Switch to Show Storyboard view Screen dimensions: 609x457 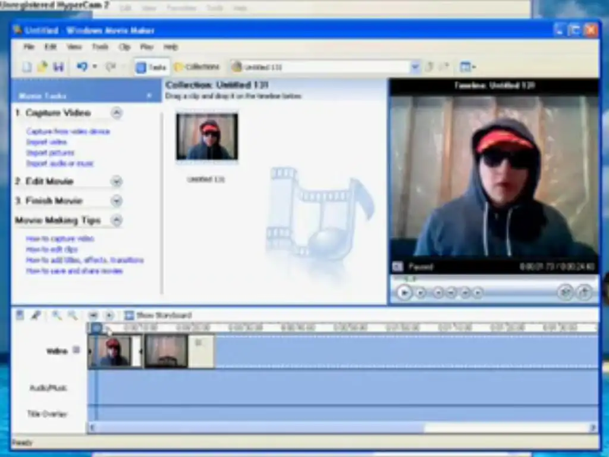[158, 315]
